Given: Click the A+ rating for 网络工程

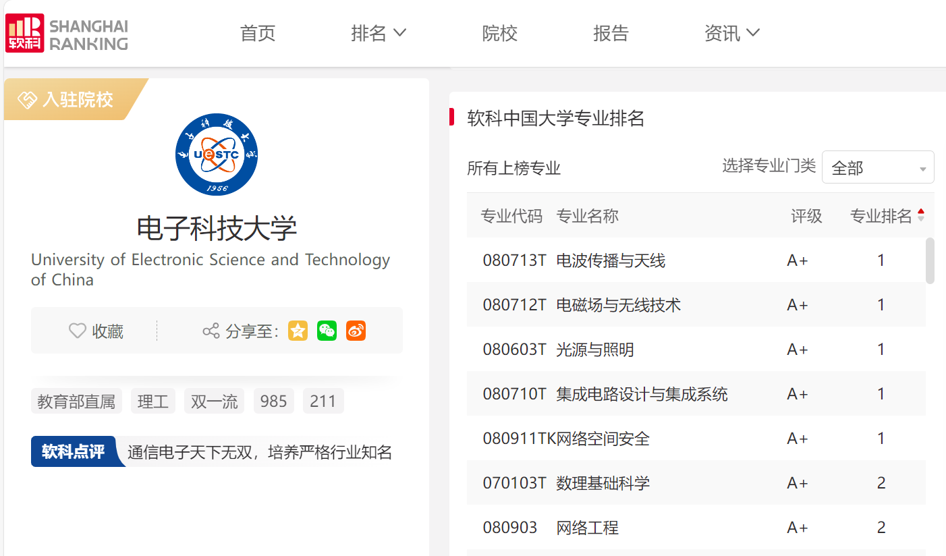Looking at the screenshot, I should pyautogui.click(x=798, y=528).
